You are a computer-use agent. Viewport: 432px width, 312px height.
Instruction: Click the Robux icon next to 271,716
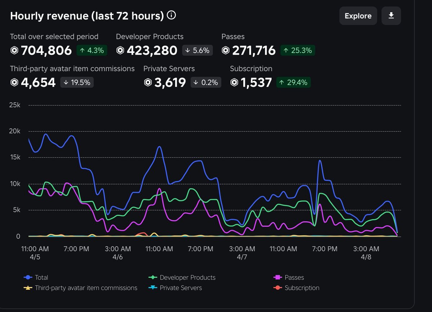pyautogui.click(x=226, y=51)
